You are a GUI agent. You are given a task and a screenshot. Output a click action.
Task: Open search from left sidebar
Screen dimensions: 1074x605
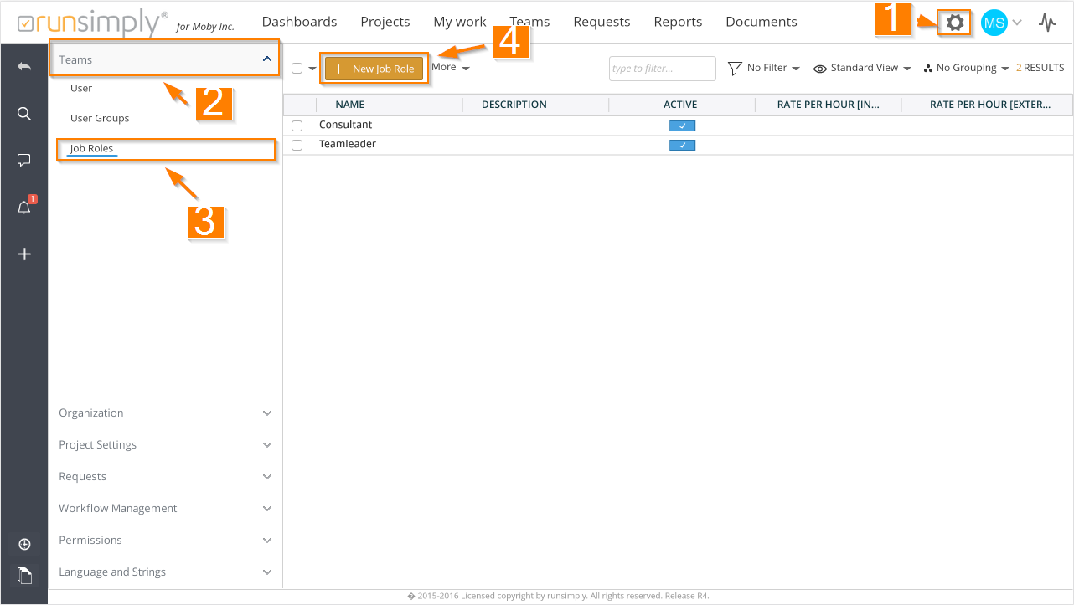(x=24, y=114)
